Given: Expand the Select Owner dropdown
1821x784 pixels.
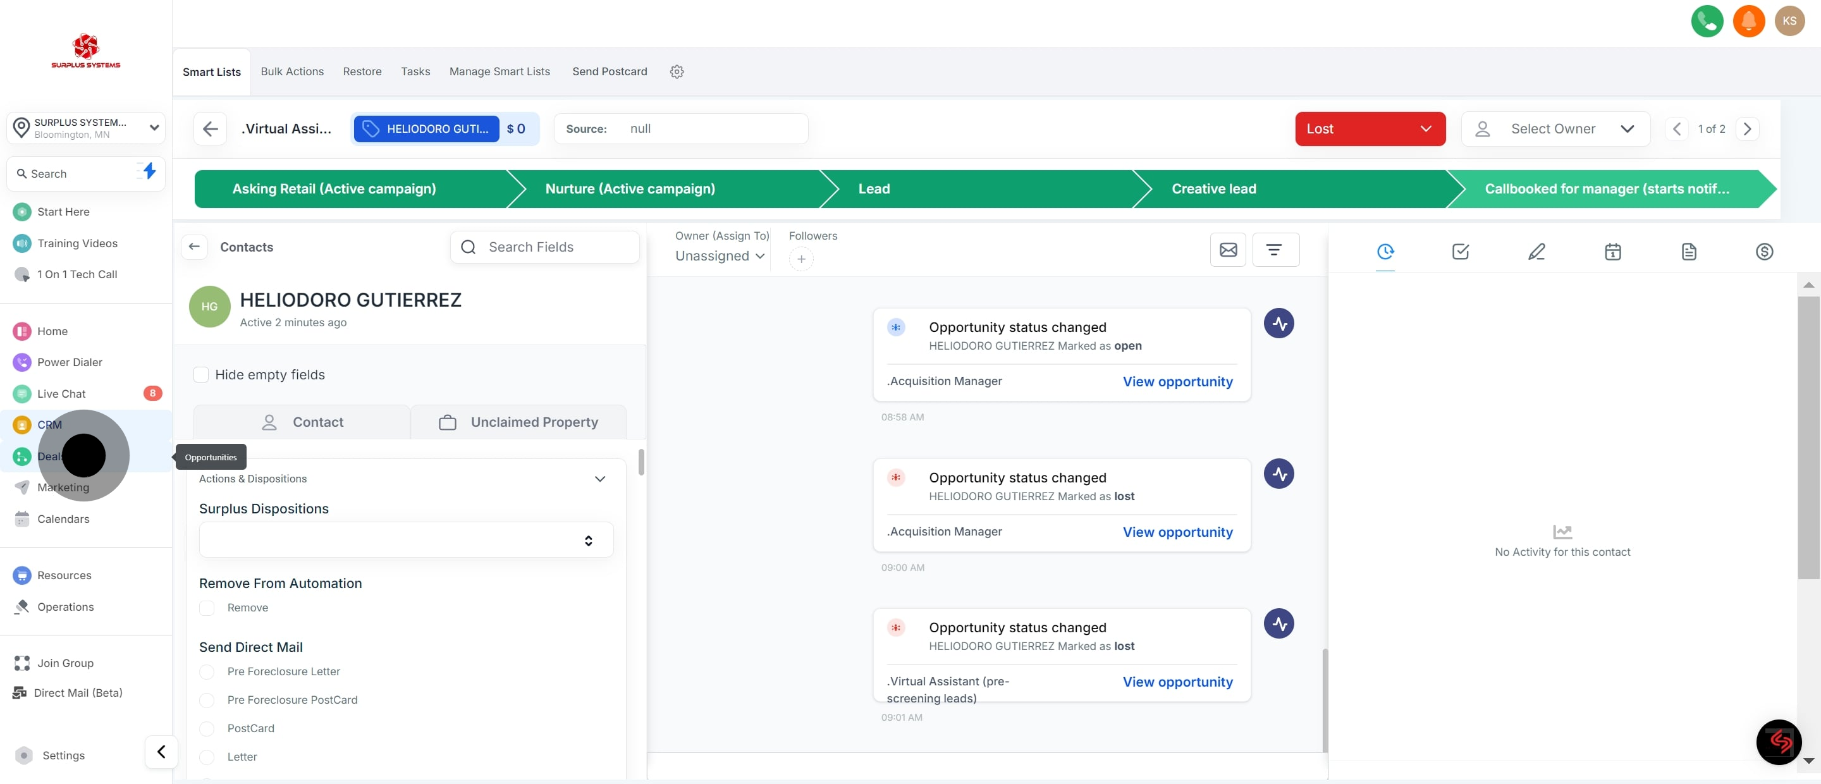Looking at the screenshot, I should coord(1555,128).
